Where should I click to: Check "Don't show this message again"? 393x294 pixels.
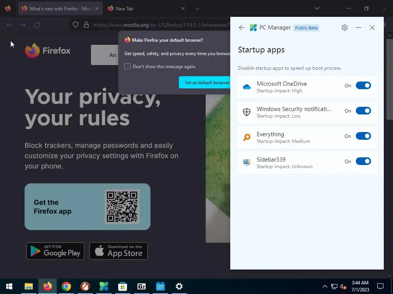[x=127, y=66]
